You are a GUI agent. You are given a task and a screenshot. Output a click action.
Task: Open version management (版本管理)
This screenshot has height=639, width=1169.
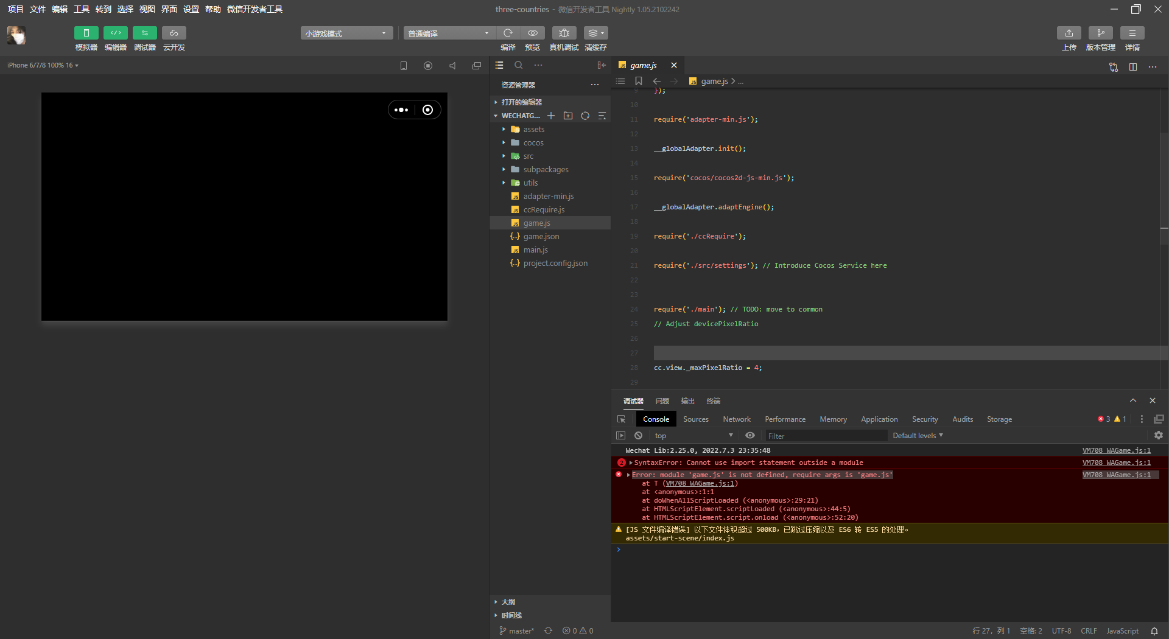[x=1100, y=33]
